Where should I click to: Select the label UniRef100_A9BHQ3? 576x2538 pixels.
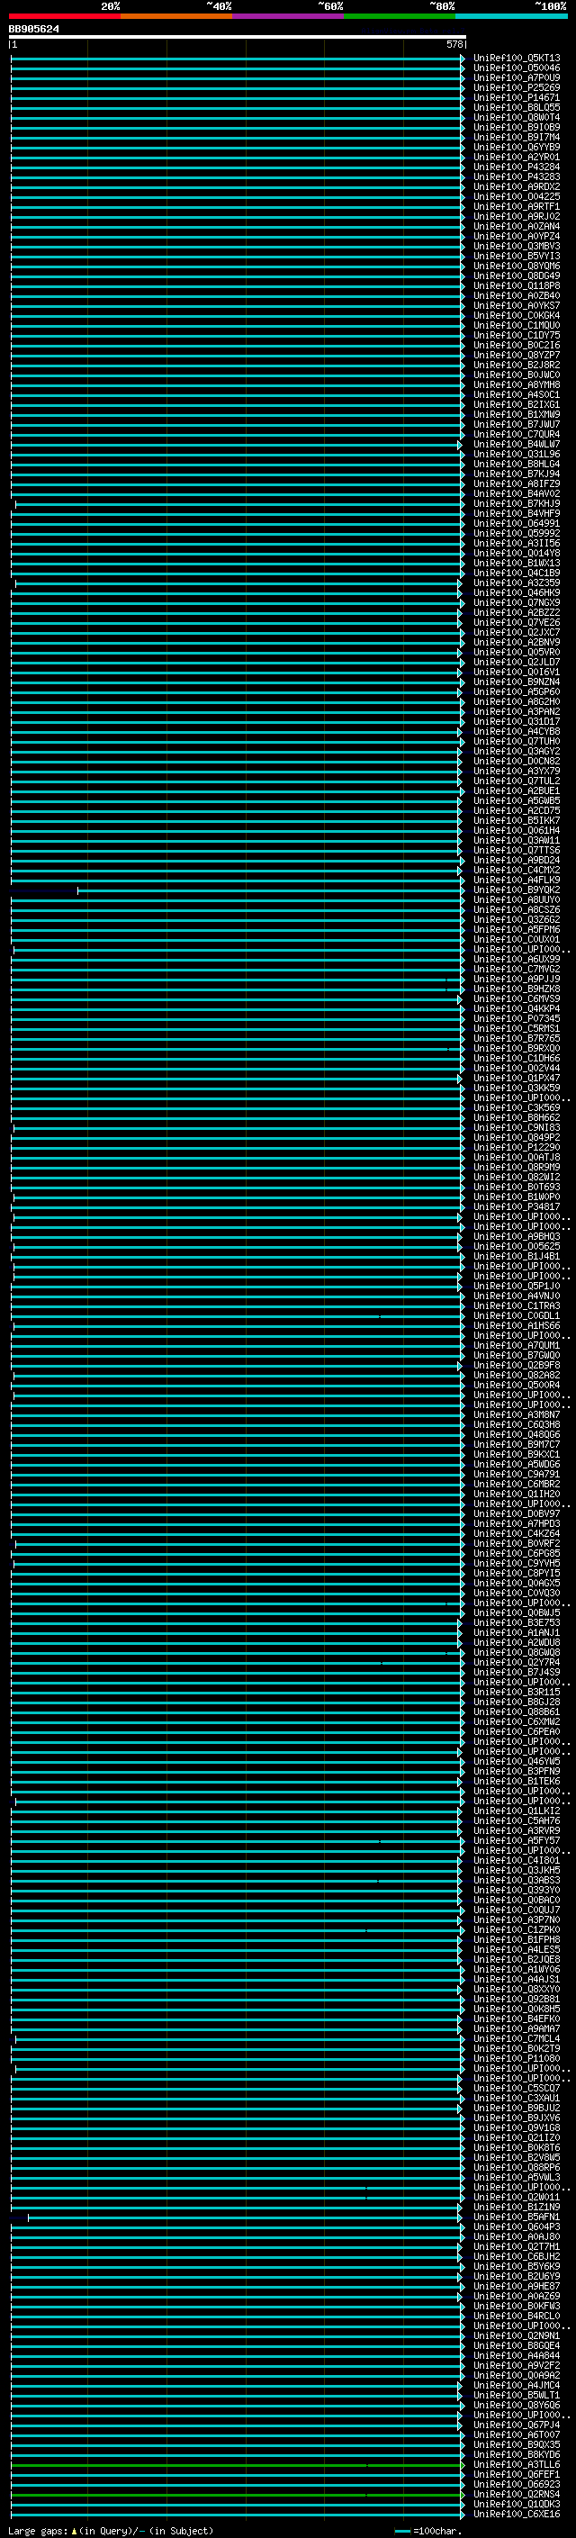point(517,1235)
